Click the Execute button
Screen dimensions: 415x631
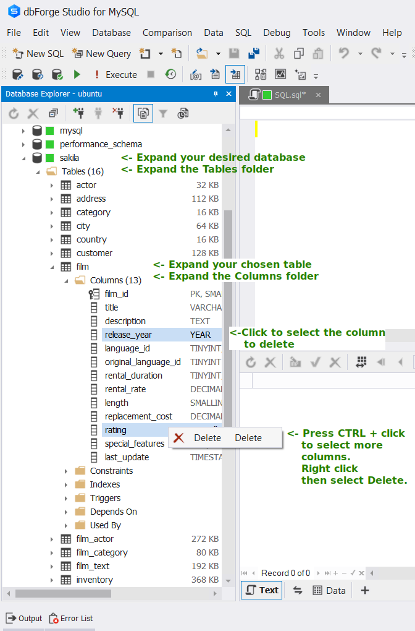pos(115,74)
